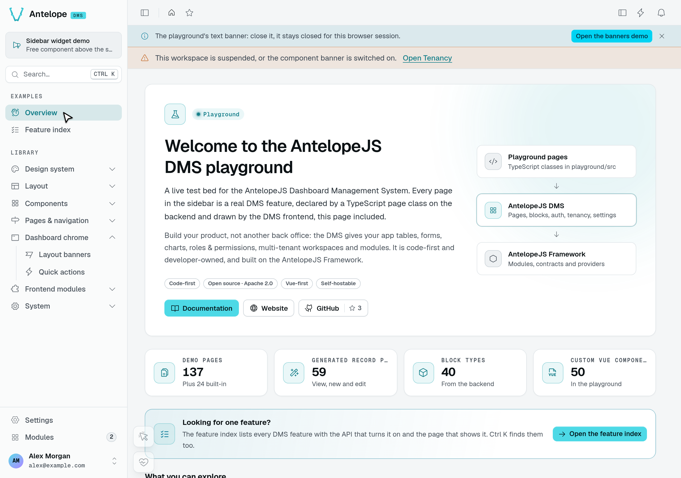681x478 pixels.
Task: Open Settings in the sidebar footer
Action: (x=64, y=420)
